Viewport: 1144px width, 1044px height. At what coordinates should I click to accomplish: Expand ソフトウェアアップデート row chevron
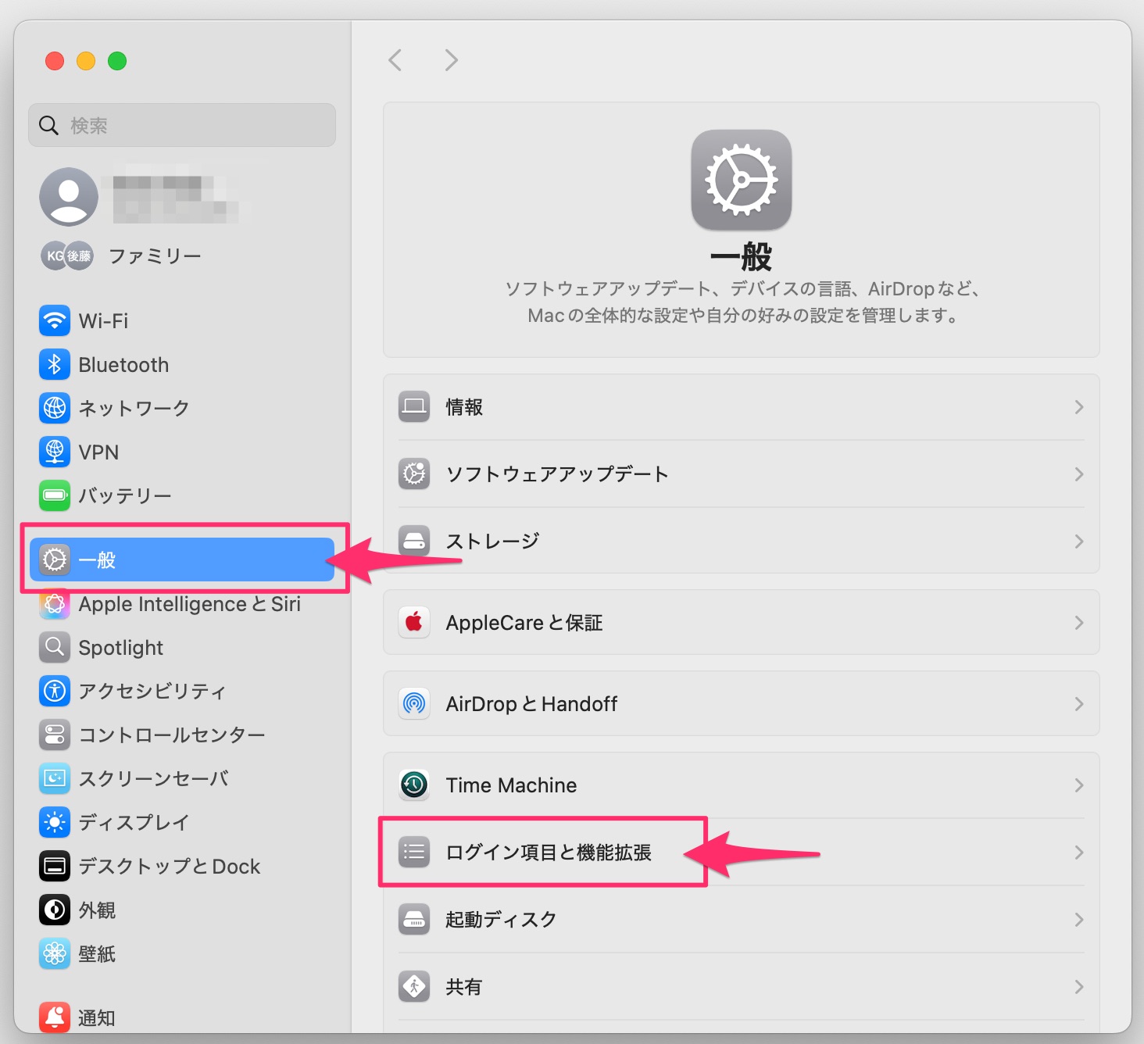tap(1079, 474)
